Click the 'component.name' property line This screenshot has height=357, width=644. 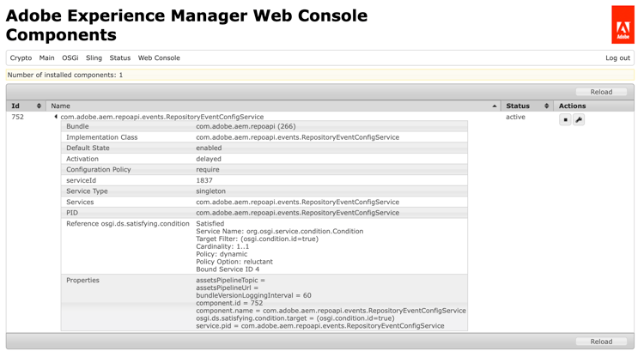(x=331, y=311)
